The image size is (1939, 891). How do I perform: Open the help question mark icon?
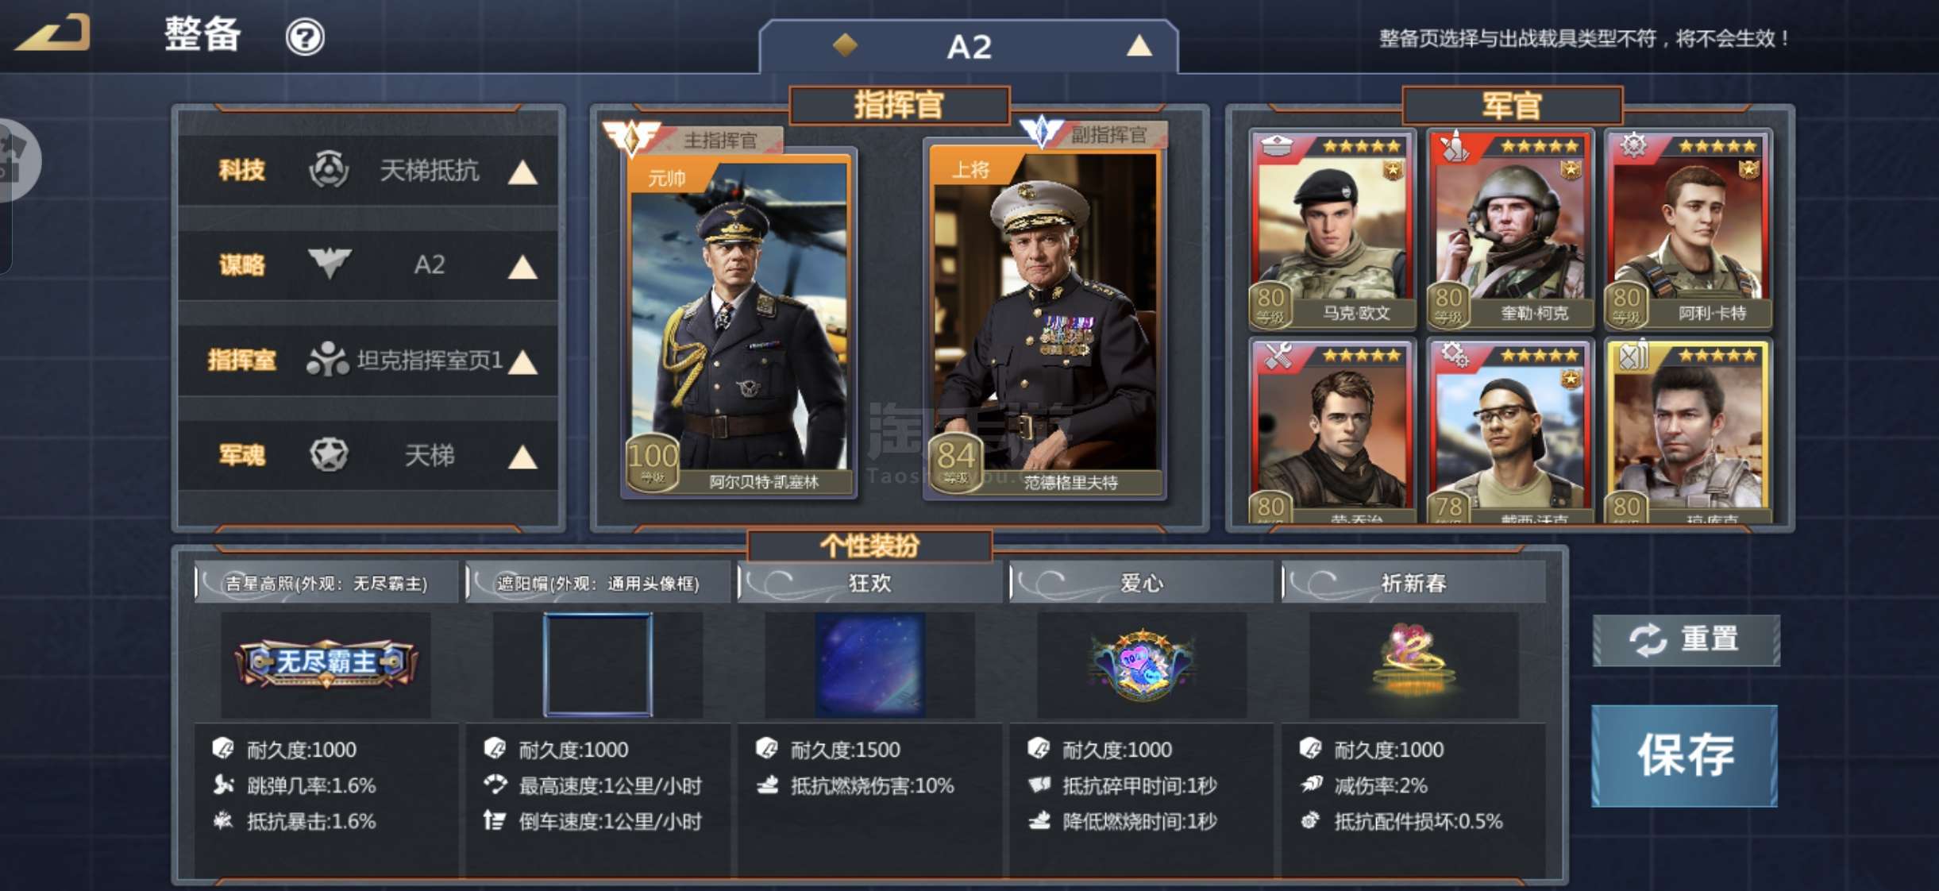305,37
